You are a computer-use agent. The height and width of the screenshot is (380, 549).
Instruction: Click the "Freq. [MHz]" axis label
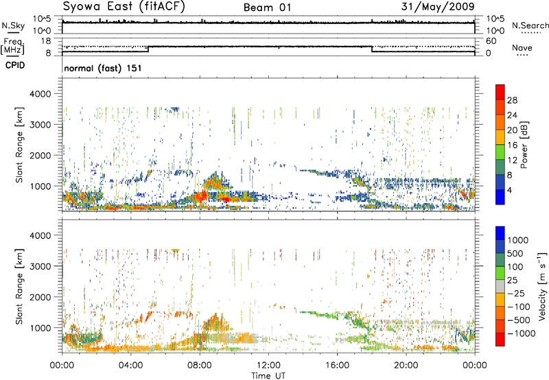pos(12,46)
